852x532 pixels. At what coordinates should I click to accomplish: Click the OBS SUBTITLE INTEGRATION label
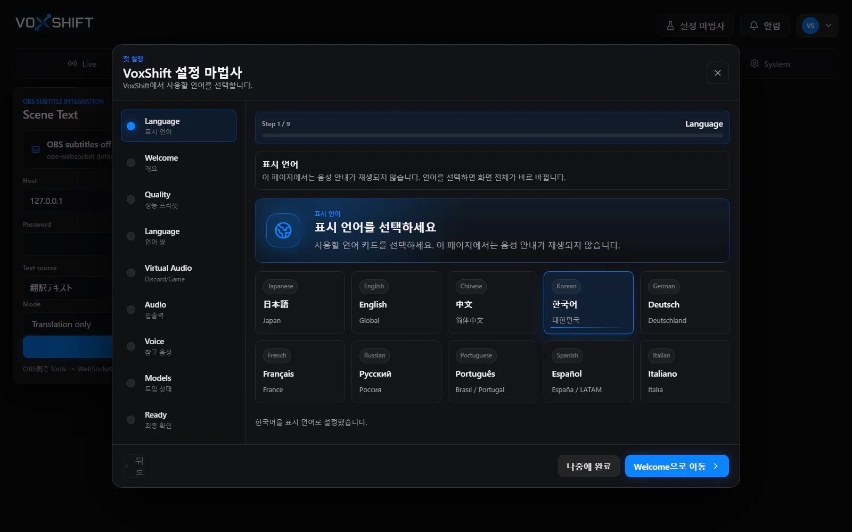click(63, 101)
